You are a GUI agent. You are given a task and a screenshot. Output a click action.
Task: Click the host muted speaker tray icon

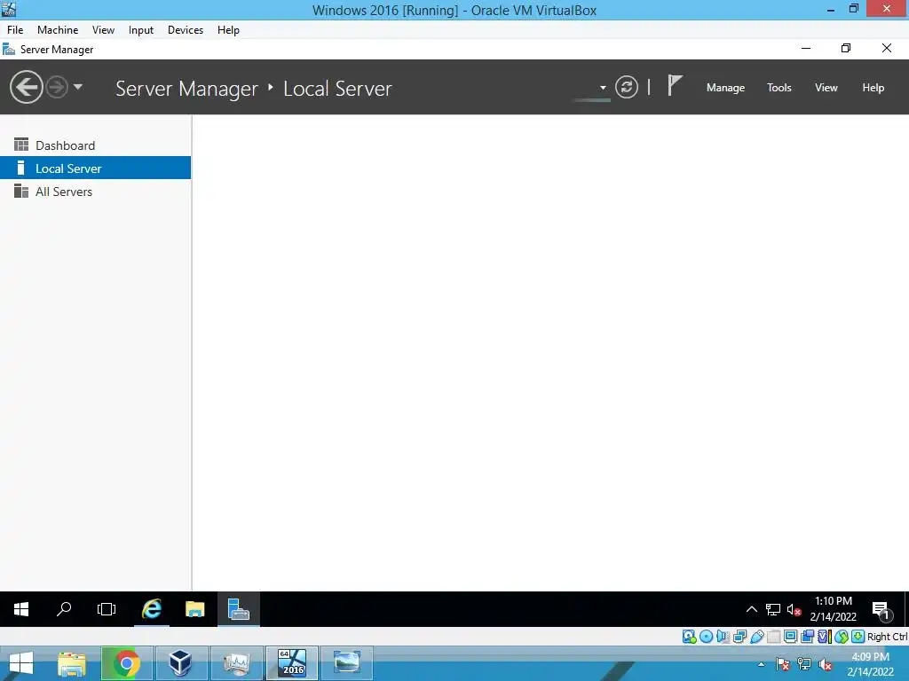point(825,665)
